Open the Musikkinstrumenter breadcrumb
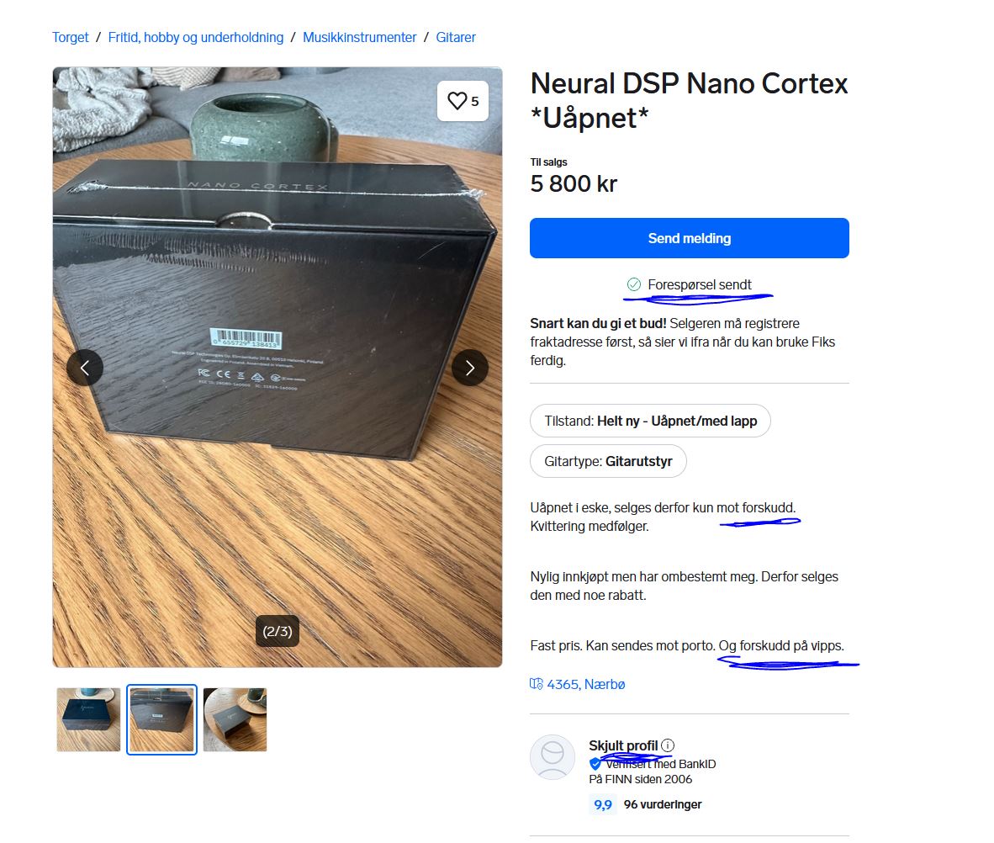Viewport: 994px width, 843px height. tap(359, 37)
